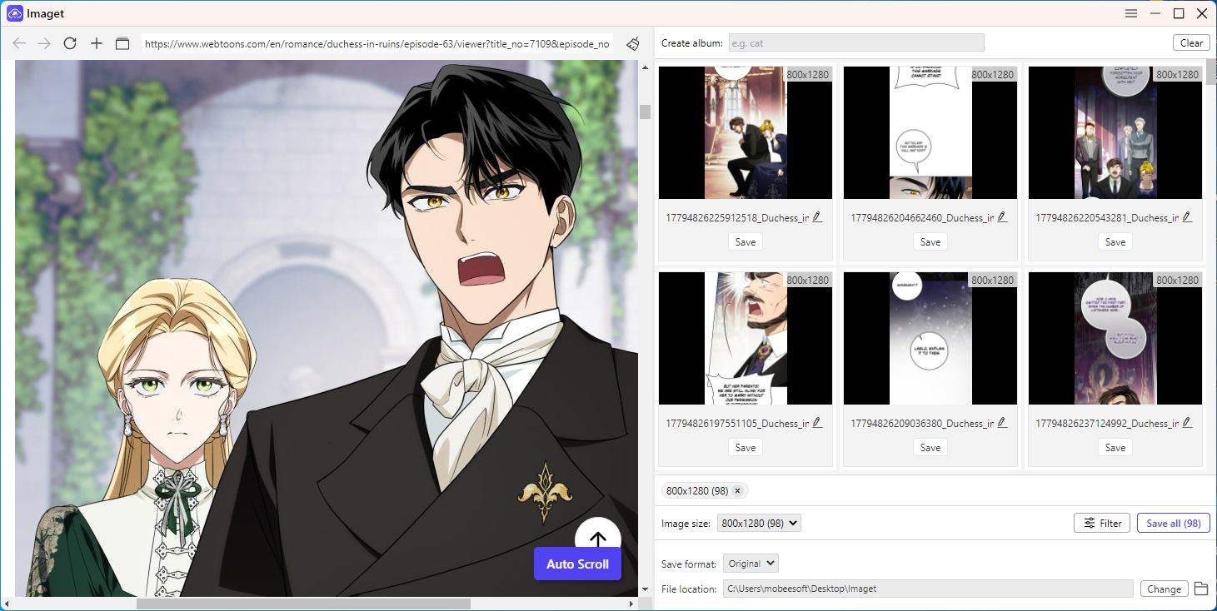Open the tabs overview icon

pos(122,43)
